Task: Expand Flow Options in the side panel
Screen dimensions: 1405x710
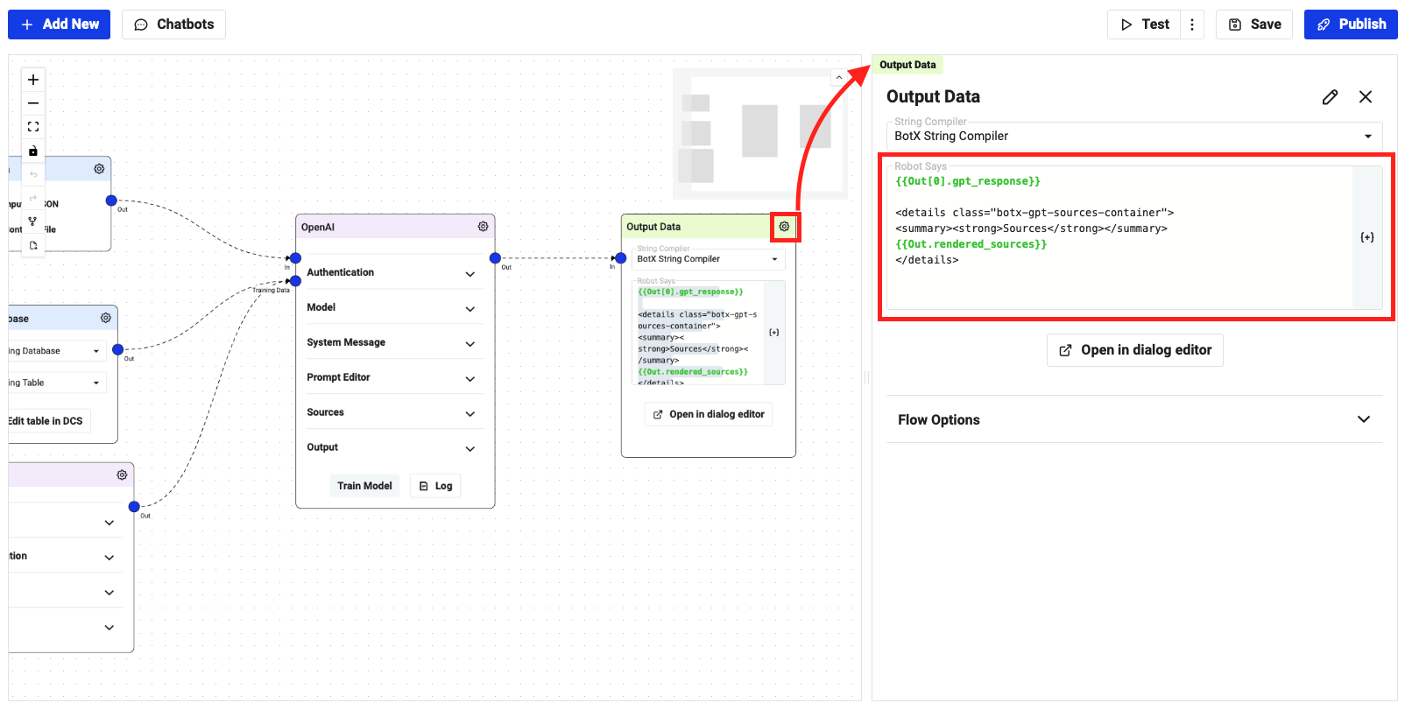Action: coord(1363,419)
